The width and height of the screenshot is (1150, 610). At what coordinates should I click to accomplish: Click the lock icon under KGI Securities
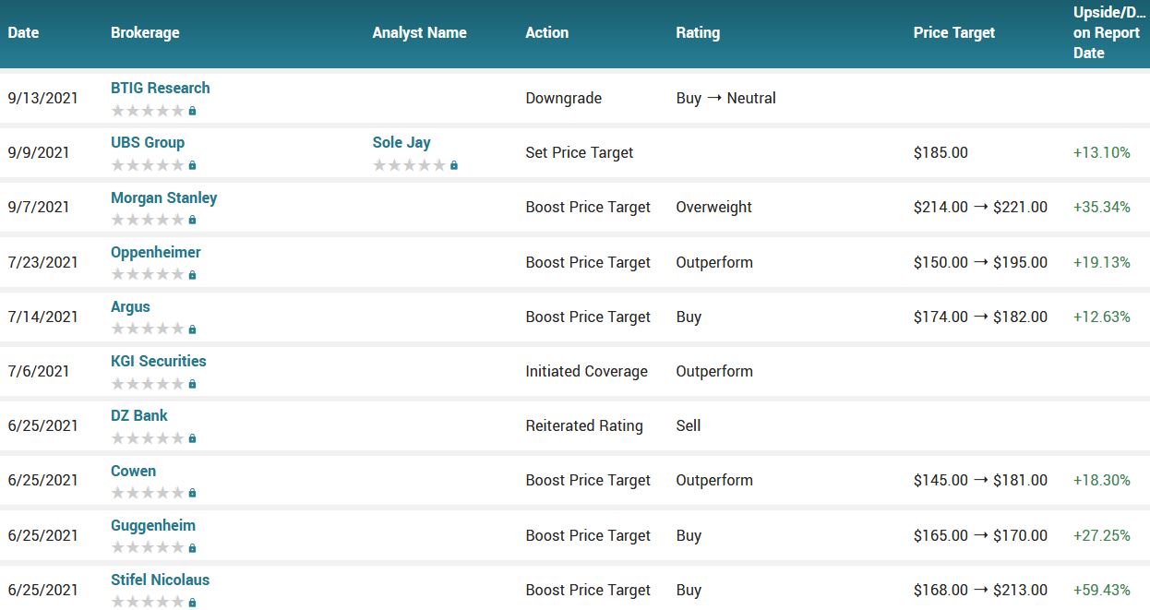(x=192, y=384)
